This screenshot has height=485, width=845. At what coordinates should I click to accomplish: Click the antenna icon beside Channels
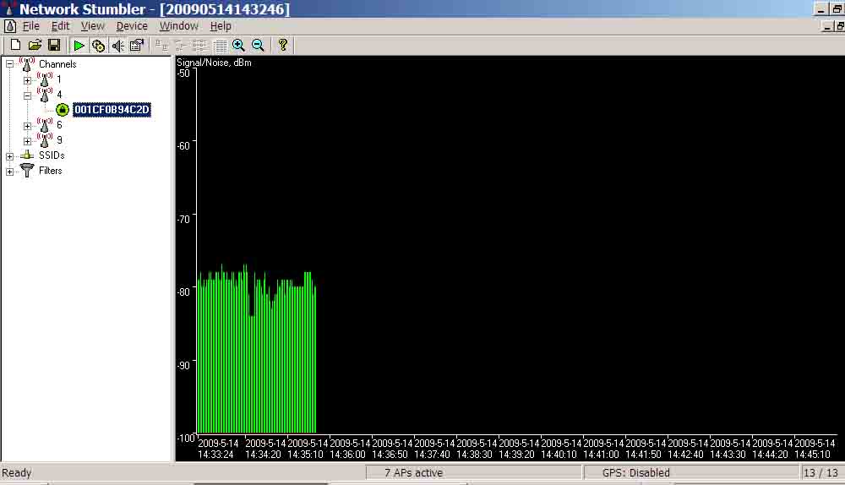[x=27, y=63]
